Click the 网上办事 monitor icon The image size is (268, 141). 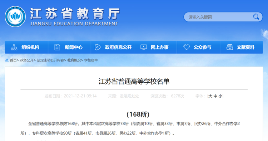tap(143, 47)
